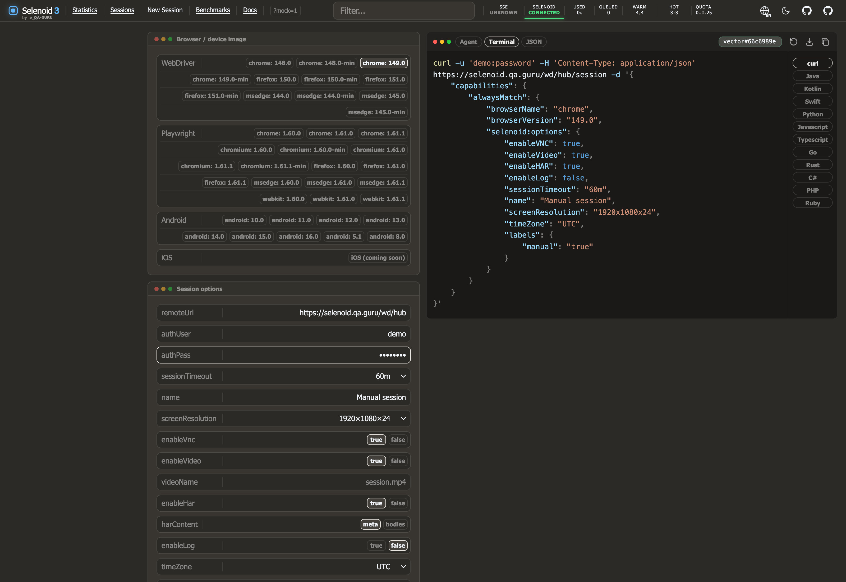Viewport: 846px width, 582px height.
Task: Set enableVnc to false
Action: point(398,440)
